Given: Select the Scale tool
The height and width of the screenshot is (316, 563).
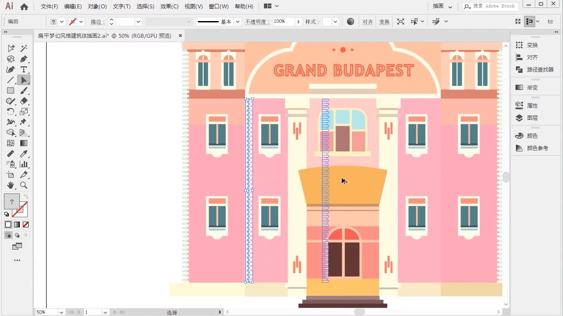Looking at the screenshot, I should pyautogui.click(x=24, y=111).
